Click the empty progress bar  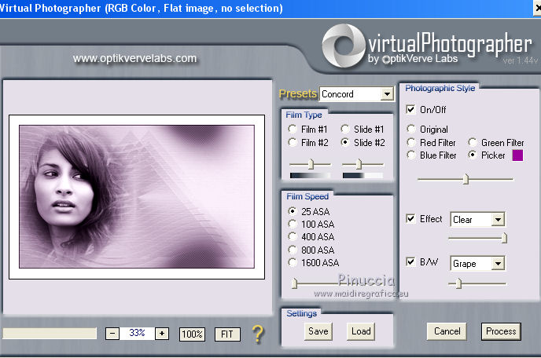pyautogui.click(x=50, y=333)
